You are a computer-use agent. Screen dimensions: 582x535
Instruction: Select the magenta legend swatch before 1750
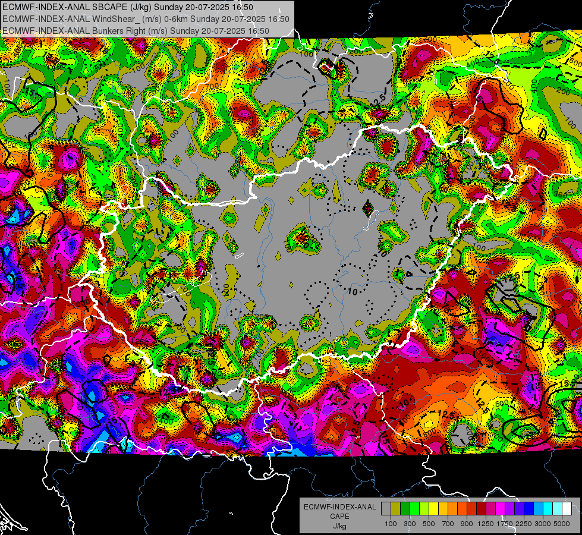pyautogui.click(x=501, y=509)
